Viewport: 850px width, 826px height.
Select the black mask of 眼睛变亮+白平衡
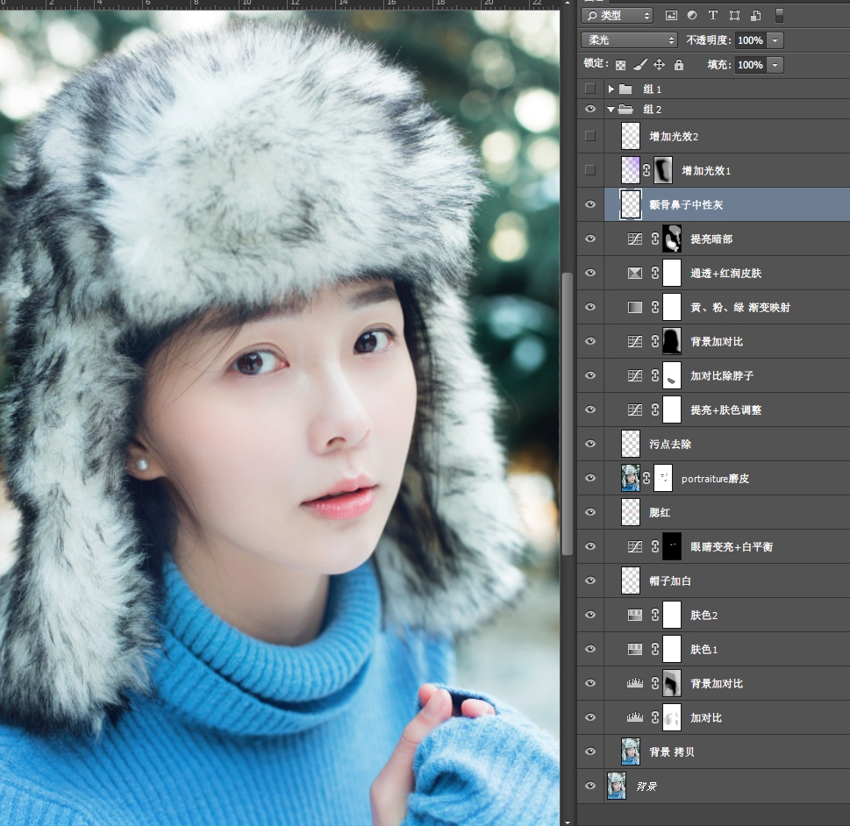tap(672, 546)
